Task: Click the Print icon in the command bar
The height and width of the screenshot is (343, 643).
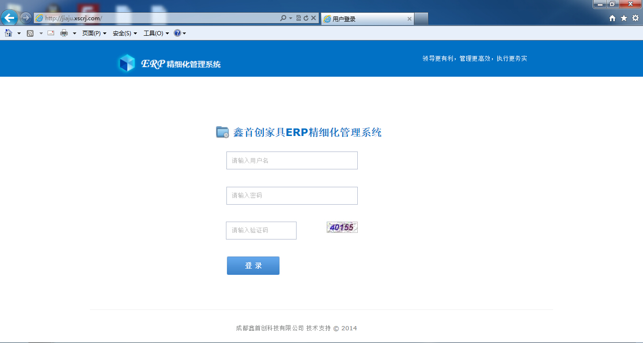Action: (64, 33)
